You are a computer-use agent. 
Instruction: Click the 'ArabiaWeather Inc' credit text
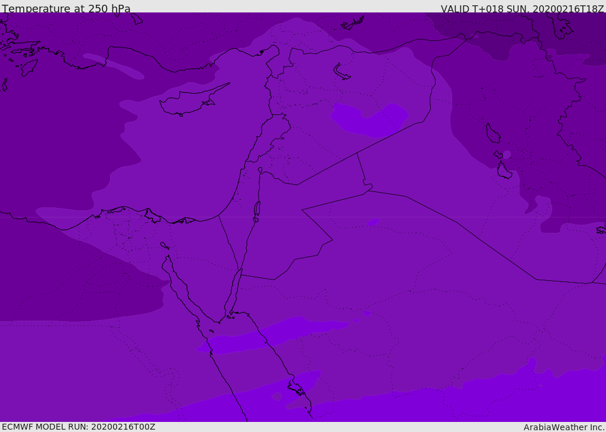tap(564, 427)
